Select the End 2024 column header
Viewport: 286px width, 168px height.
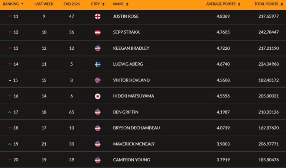click(x=71, y=4)
